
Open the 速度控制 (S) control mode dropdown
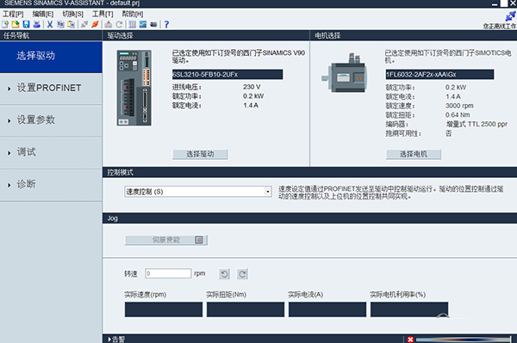tap(198, 192)
